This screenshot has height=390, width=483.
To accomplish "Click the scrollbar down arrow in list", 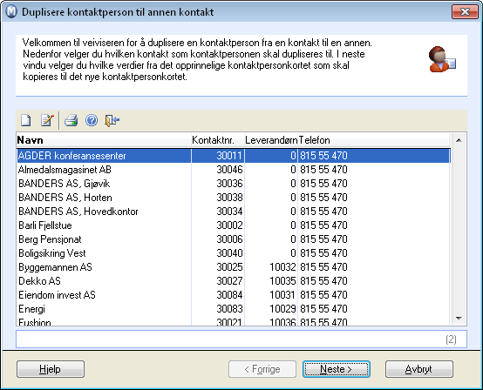I will pyautogui.click(x=459, y=319).
